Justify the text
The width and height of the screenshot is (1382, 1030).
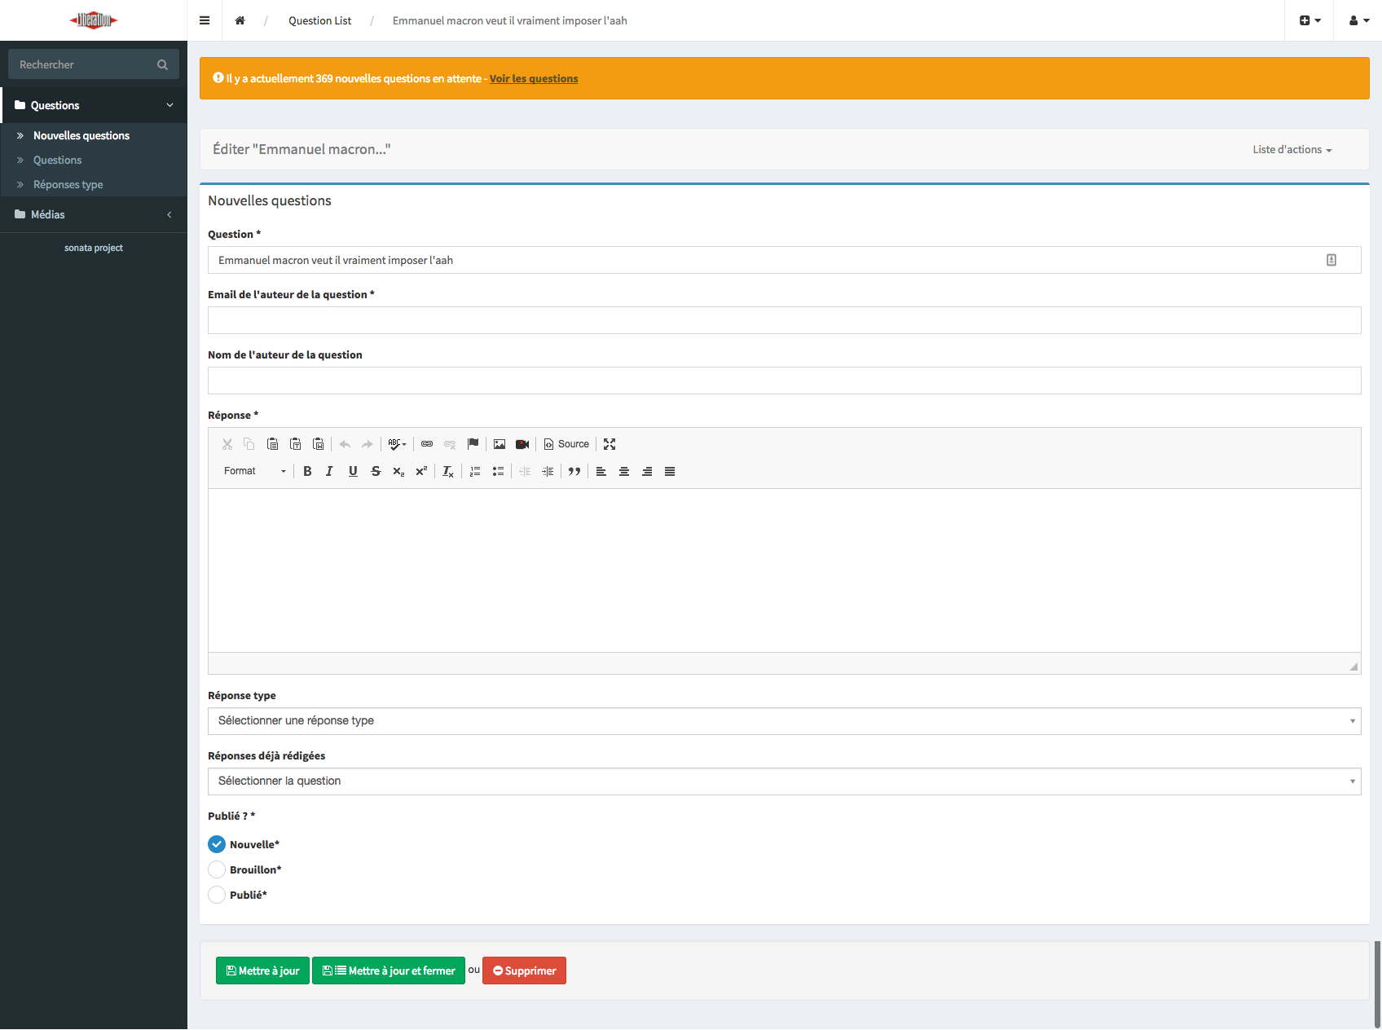pyautogui.click(x=670, y=471)
